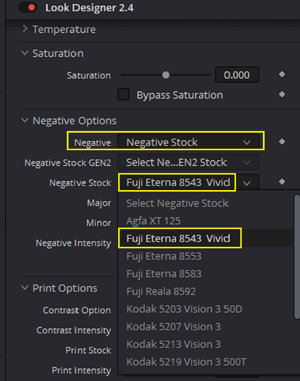
Task: Open the Negative Stock GEN2 dropdown
Action: 188,162
